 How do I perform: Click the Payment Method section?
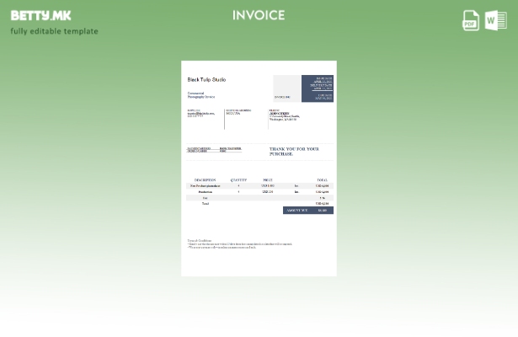199,150
